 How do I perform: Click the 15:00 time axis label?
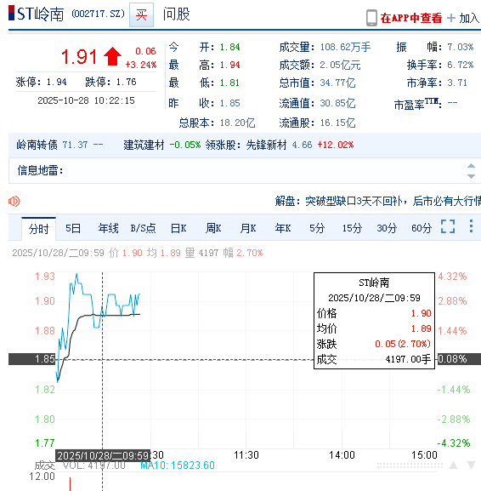click(424, 455)
